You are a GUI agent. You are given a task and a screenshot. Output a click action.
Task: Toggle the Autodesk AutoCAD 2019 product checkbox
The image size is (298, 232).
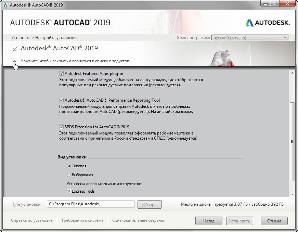pyautogui.click(x=15, y=49)
